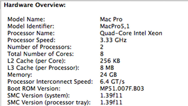This screenshot has height=106, width=188.
Task: Select the SMC processor tray version value
Action: pyautogui.click(x=111, y=103)
